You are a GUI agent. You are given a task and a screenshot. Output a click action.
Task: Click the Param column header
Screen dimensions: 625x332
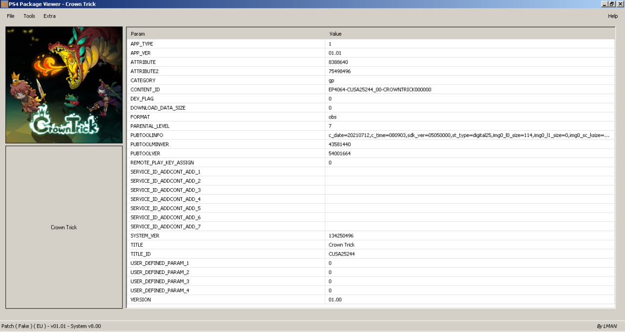(x=226, y=34)
